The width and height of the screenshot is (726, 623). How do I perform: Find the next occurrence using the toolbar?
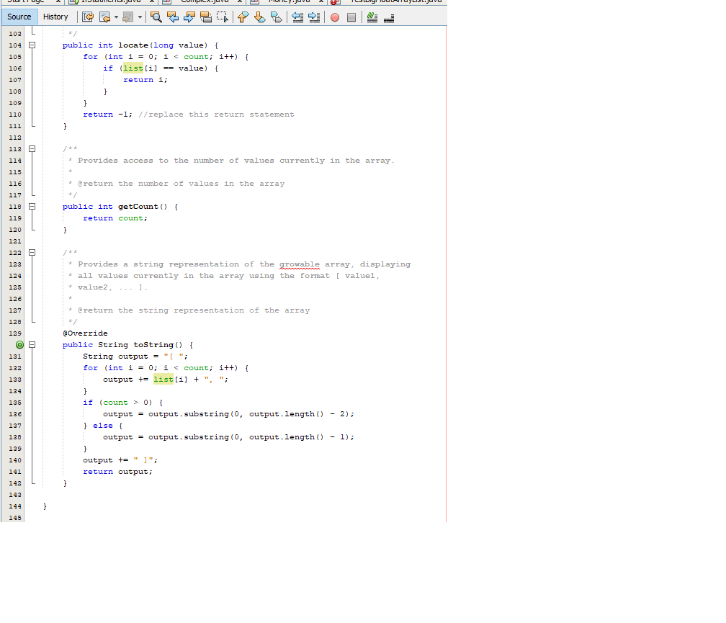(x=188, y=17)
